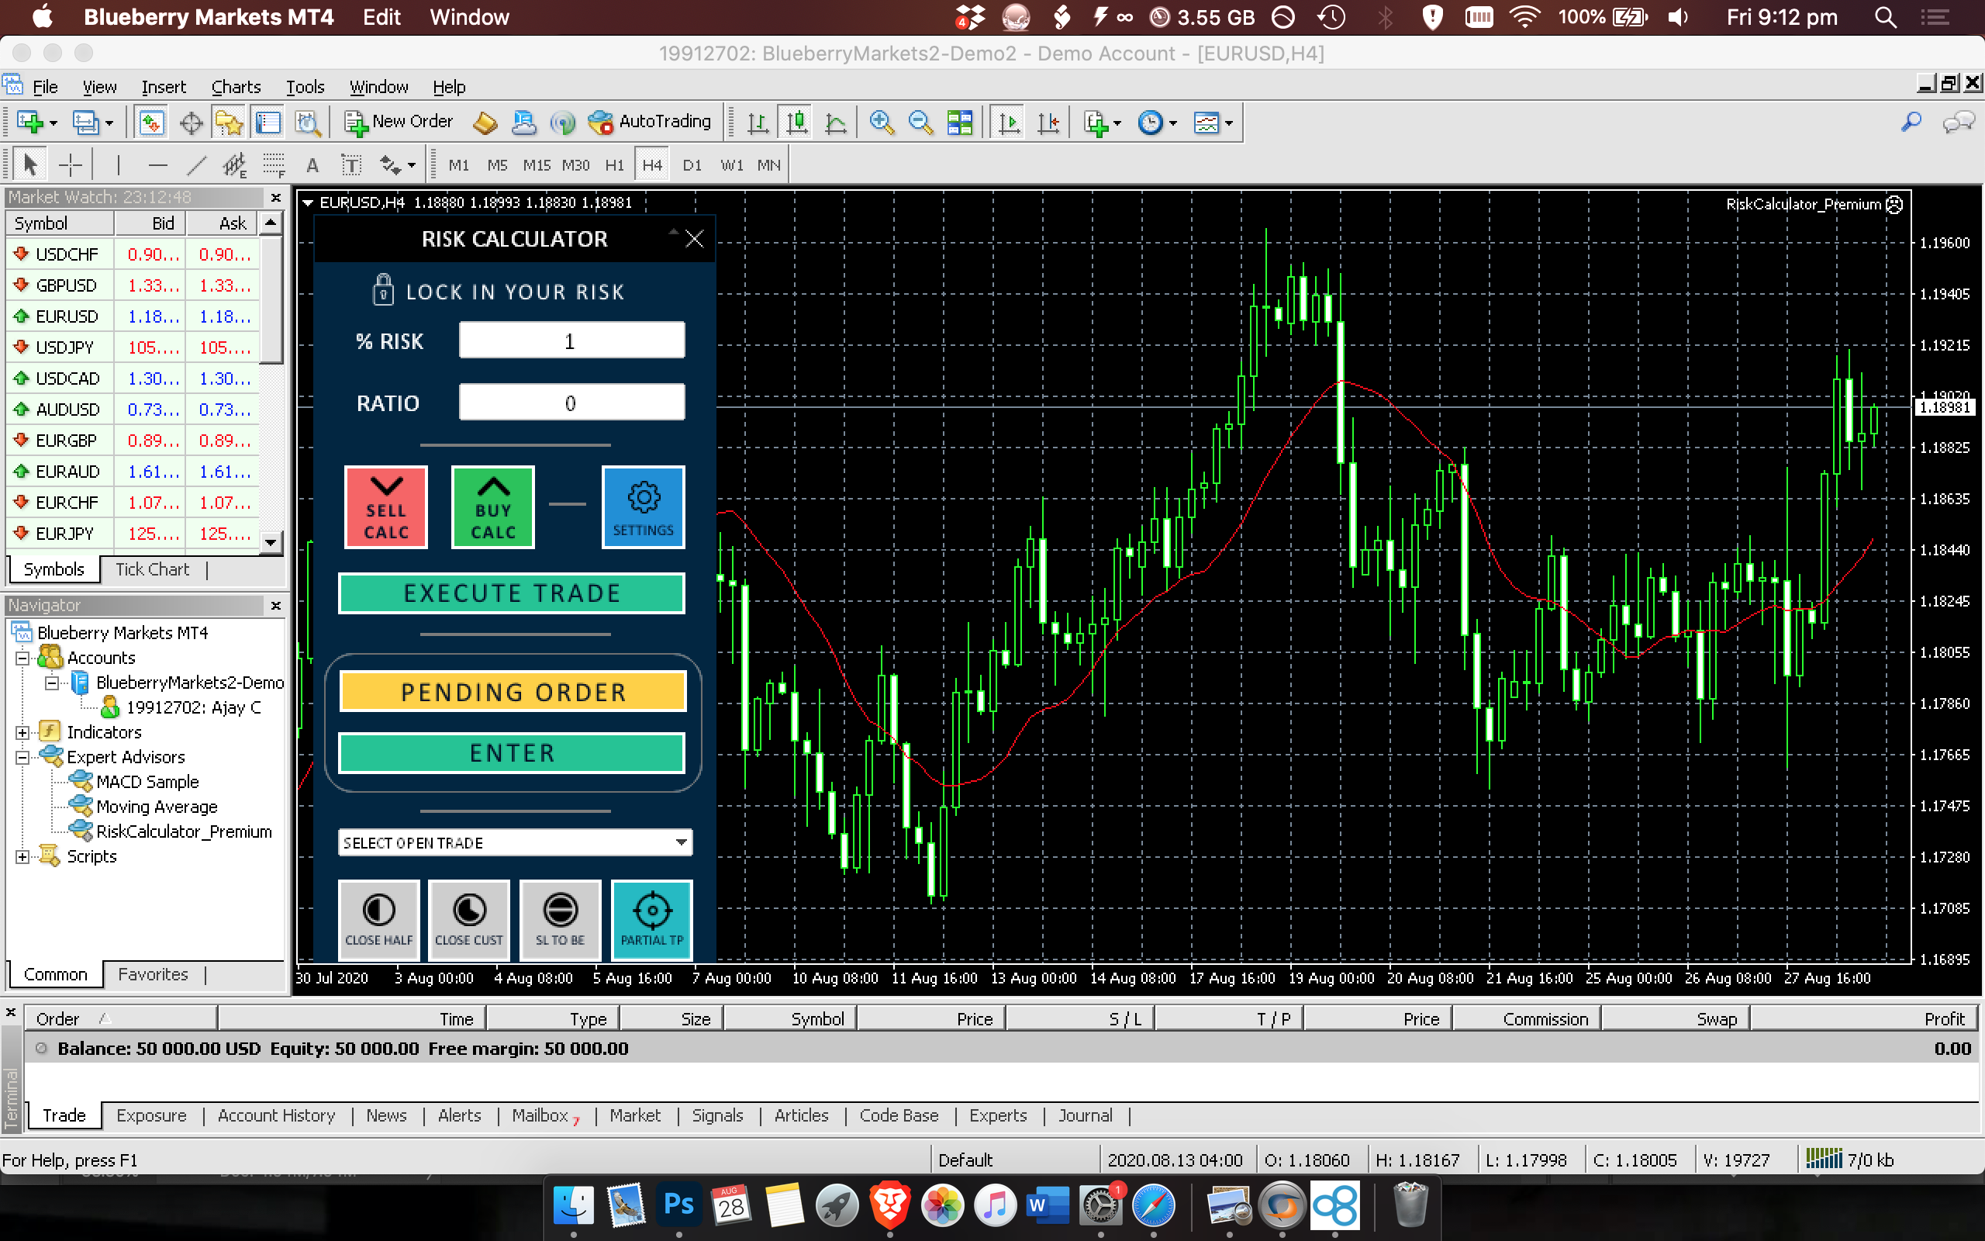Expand the Scripts tree node

(23, 856)
